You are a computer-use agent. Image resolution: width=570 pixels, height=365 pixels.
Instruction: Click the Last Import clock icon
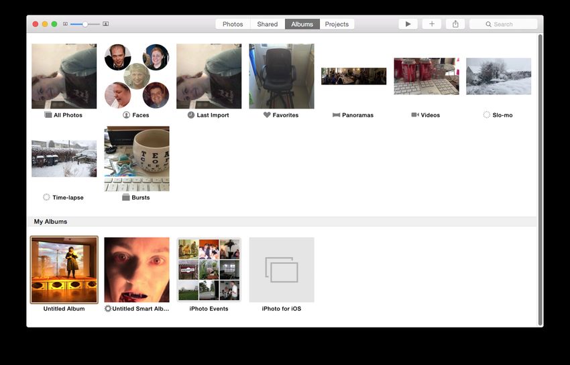point(191,115)
